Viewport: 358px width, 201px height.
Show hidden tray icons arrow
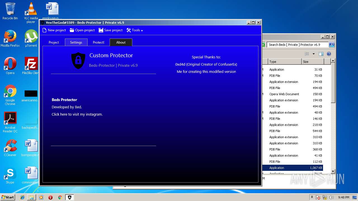(x=312, y=197)
